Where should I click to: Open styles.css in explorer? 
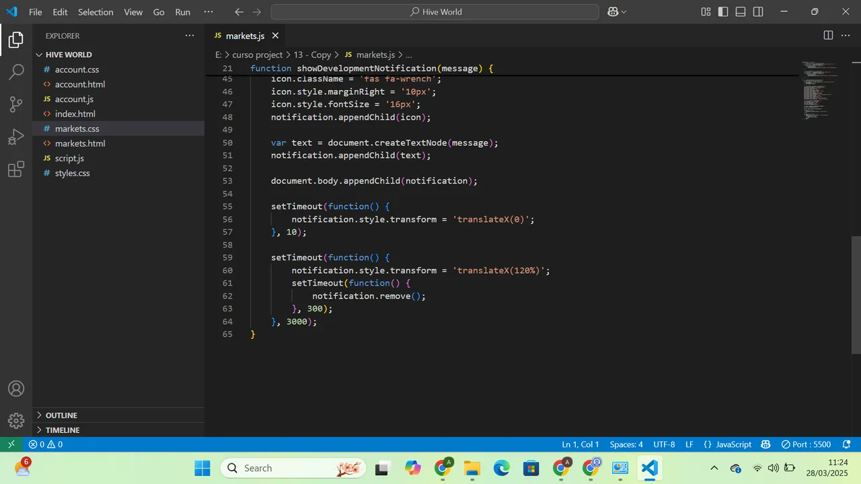(118, 173)
